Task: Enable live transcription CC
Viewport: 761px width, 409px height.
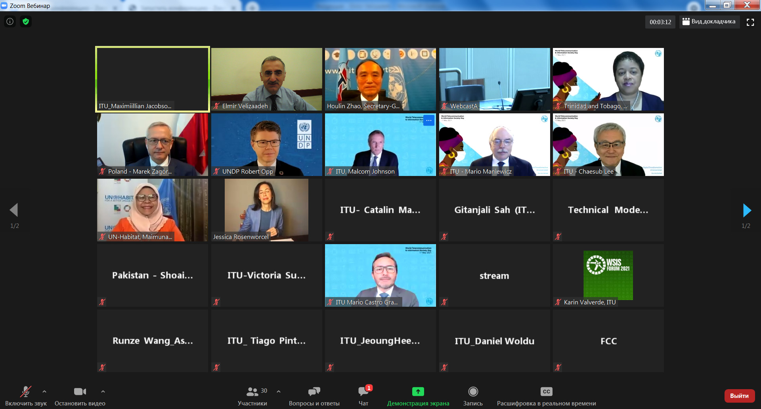Action: point(546,396)
